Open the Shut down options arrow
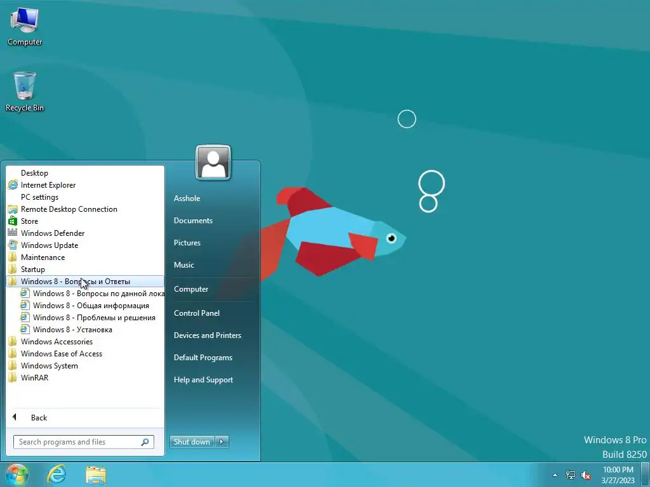The height and width of the screenshot is (487, 650). [222, 442]
